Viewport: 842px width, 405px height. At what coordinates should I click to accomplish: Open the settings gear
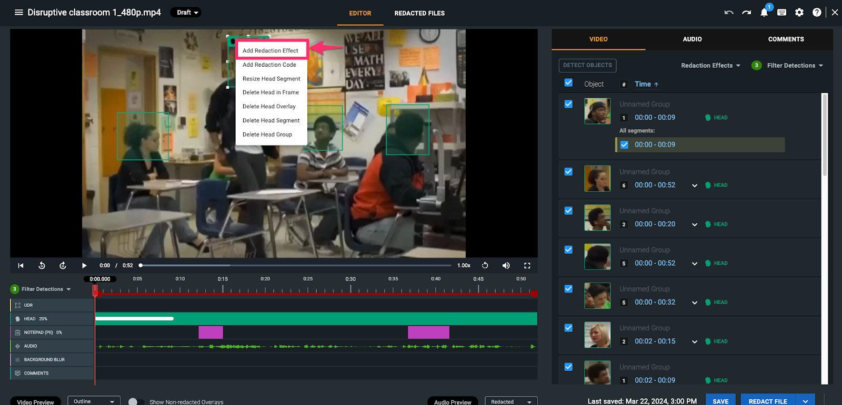point(799,13)
